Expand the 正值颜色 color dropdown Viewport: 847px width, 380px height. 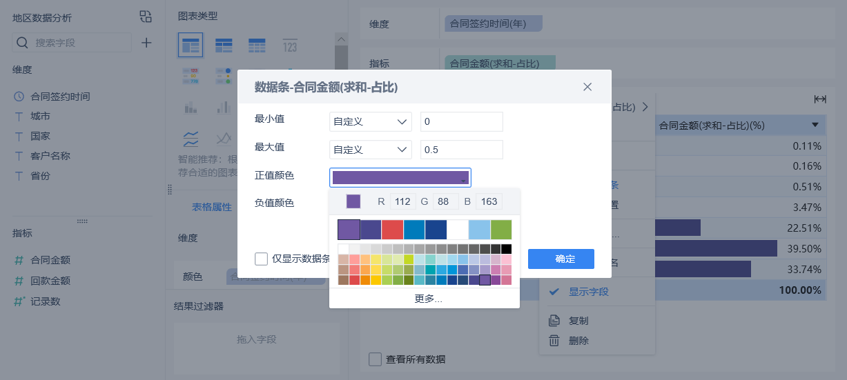click(x=400, y=177)
